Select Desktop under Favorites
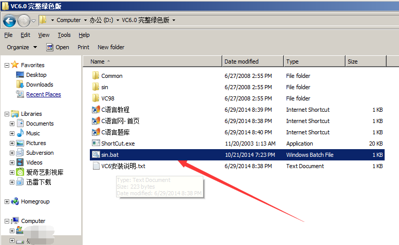Screen dimensions: 399x245 (36, 75)
